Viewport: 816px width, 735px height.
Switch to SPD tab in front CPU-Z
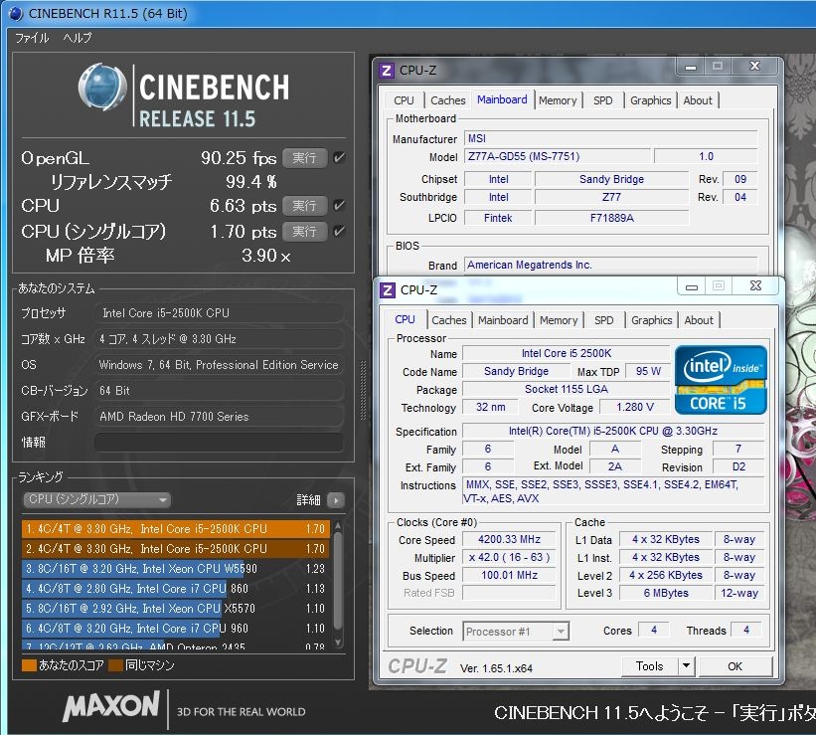click(603, 320)
